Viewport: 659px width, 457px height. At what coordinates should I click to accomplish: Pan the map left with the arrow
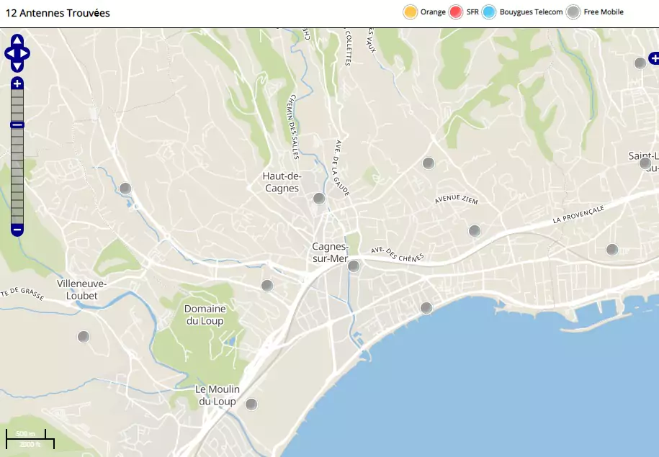coord(9,53)
